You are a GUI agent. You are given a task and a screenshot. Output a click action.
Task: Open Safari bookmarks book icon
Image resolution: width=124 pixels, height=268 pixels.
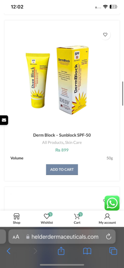[87, 251]
